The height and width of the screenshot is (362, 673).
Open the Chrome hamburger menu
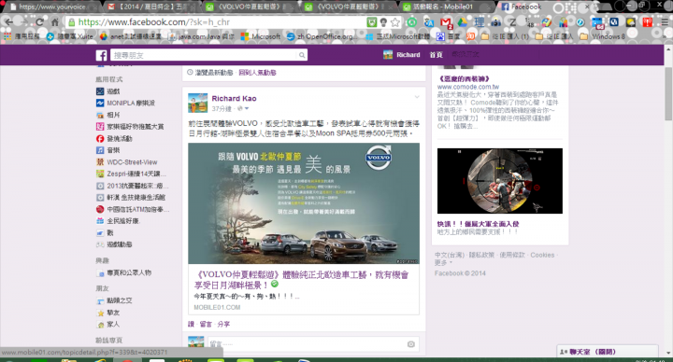point(665,22)
